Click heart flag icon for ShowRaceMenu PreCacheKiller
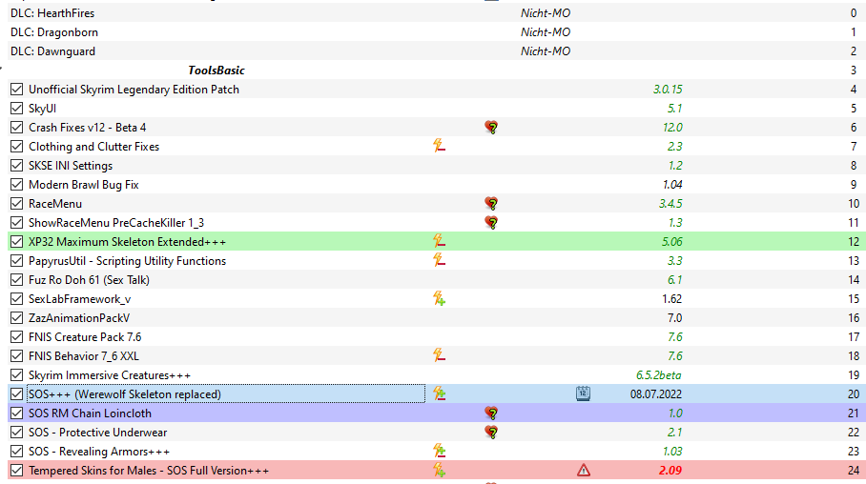Image resolution: width=866 pixels, height=484 pixels. [491, 222]
